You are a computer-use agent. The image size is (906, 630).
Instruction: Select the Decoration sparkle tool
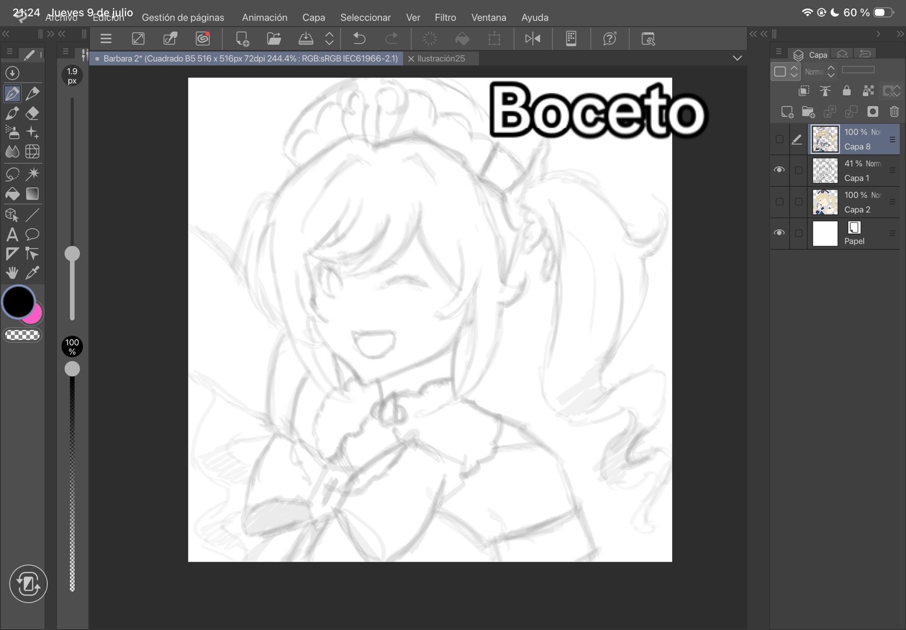tap(33, 132)
